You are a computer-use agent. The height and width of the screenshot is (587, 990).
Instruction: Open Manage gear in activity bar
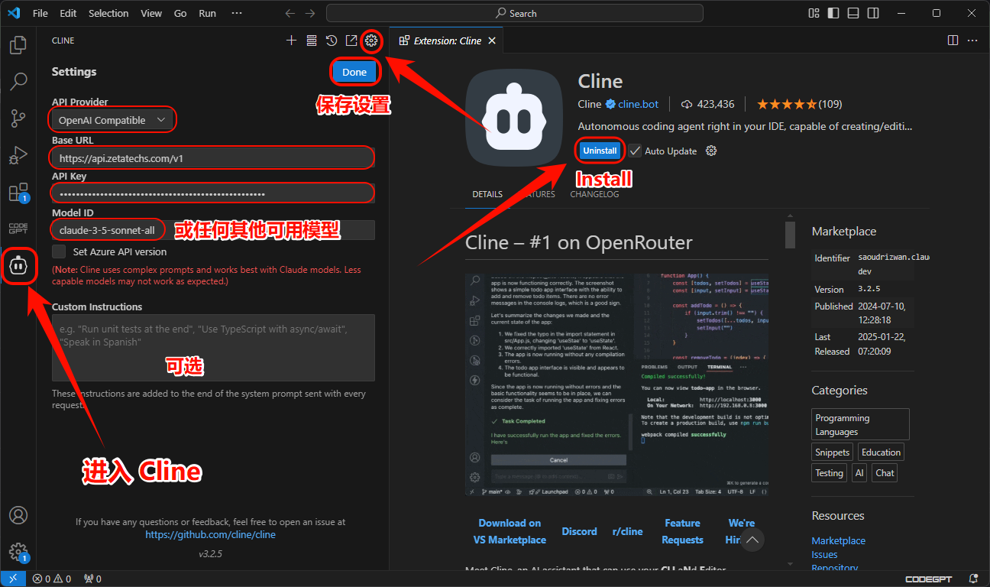(x=18, y=551)
